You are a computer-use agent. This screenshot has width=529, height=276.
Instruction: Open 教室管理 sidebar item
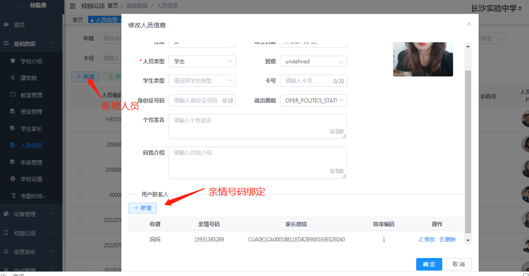coord(31,95)
